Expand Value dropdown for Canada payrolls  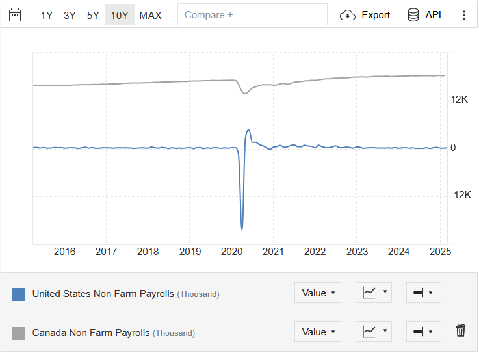[318, 332]
